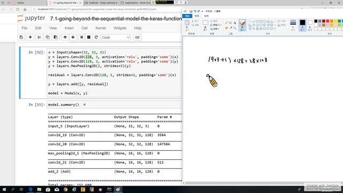Open Chrome from the taskbar
Image resolution: width=343 pixels, height=193 pixels.
point(65,189)
